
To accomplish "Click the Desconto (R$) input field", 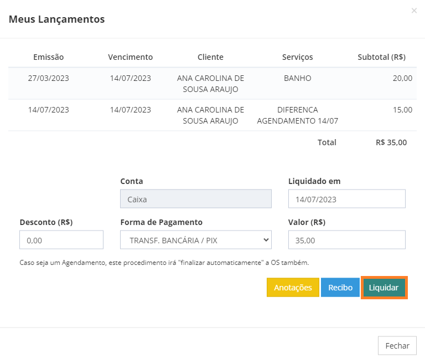I will [x=61, y=240].
